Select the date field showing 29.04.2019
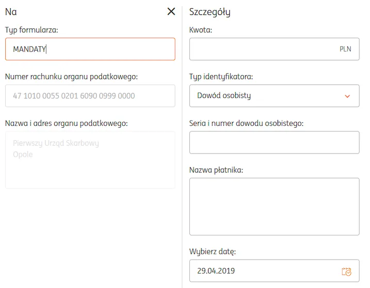 tap(263, 271)
